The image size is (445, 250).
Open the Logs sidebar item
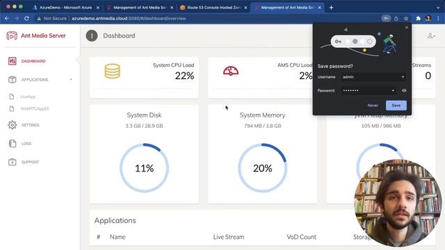pos(20,144)
